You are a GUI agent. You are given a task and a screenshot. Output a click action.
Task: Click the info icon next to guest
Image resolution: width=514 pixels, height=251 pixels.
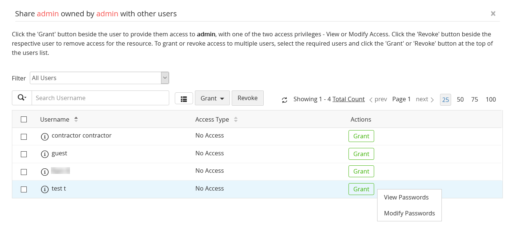click(x=45, y=154)
